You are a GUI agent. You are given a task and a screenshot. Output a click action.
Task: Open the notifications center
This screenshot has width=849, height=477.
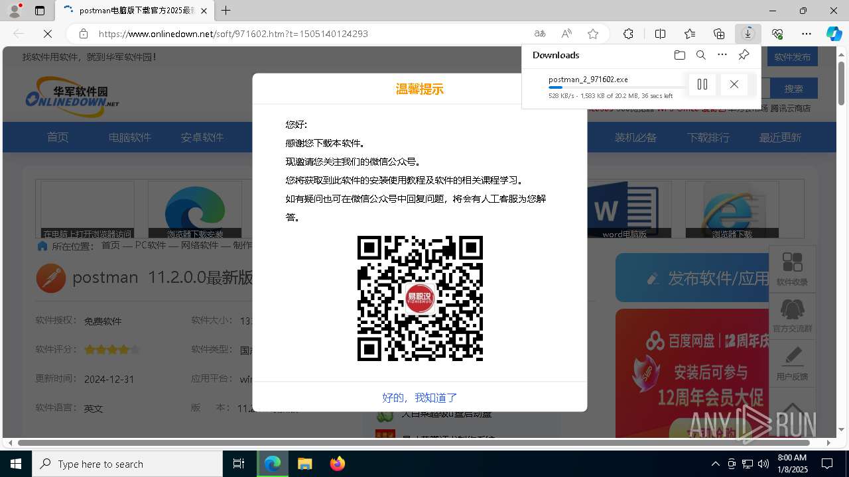pos(827,464)
